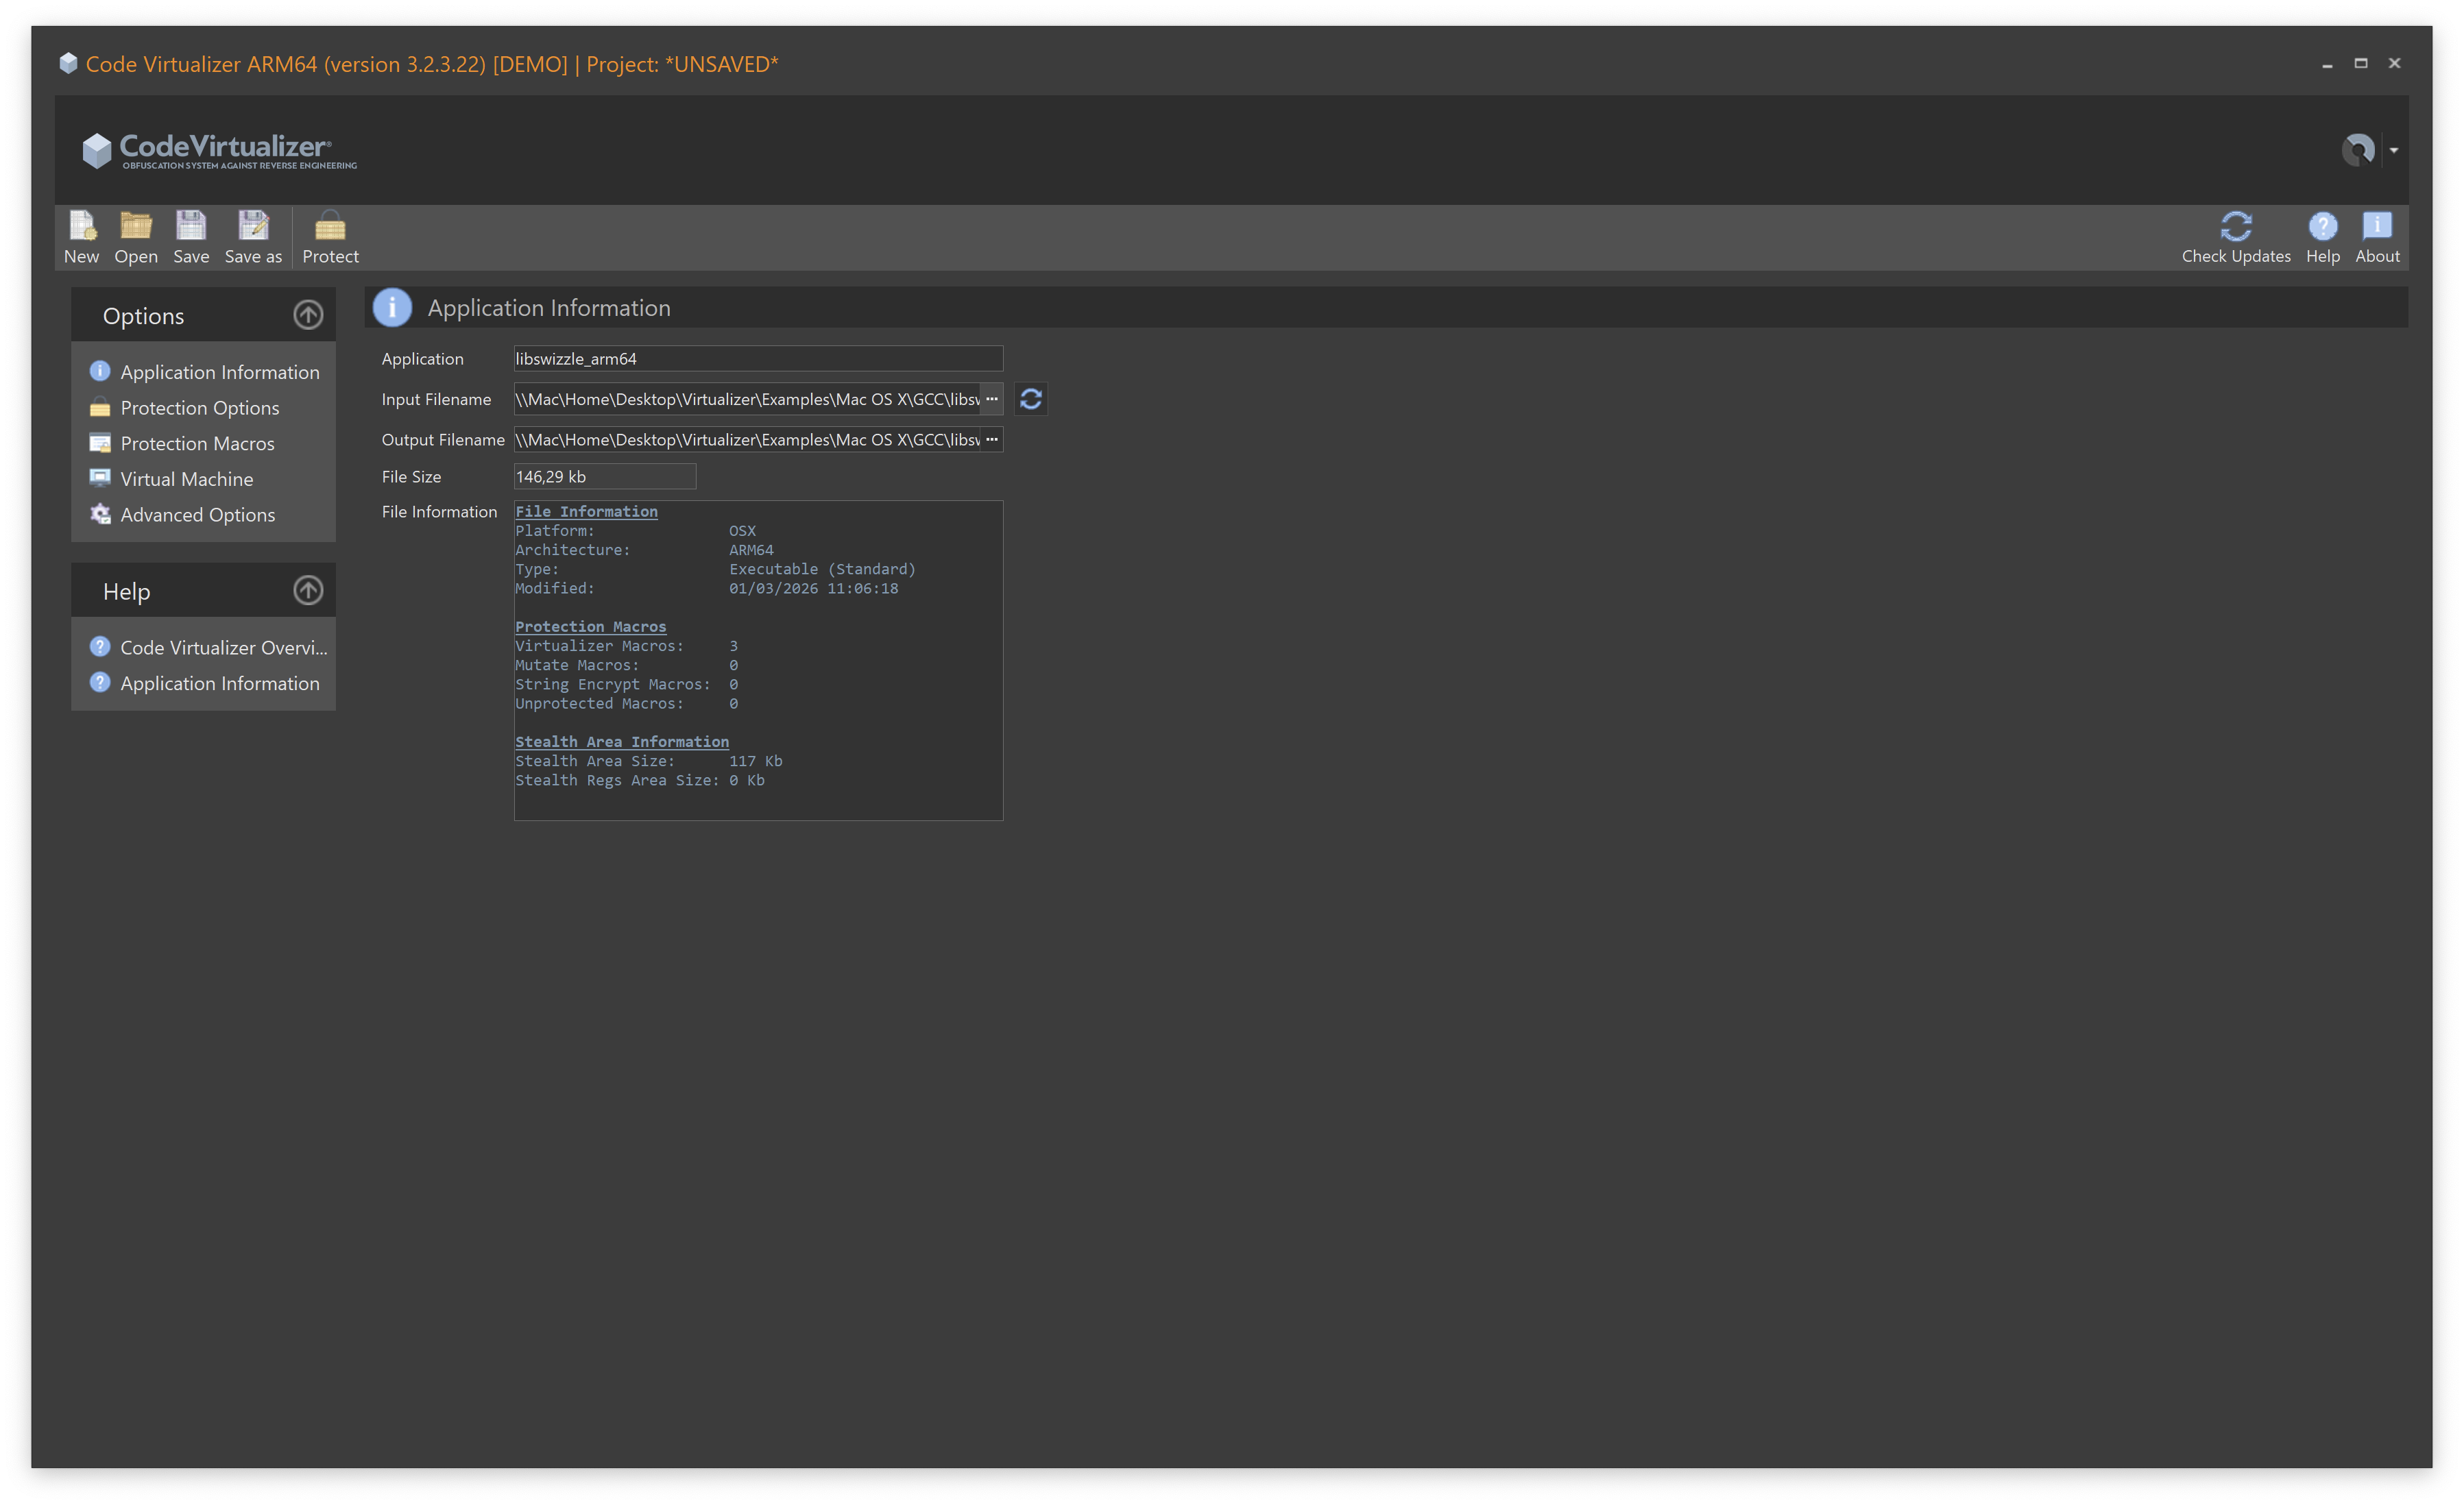Viewport: 2464px width, 1505px height.
Task: Browse for Output Filename with ellipsis button
Action: tap(992, 440)
